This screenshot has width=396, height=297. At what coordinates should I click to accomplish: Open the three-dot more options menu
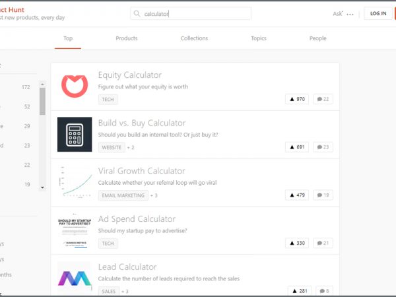[x=350, y=14]
